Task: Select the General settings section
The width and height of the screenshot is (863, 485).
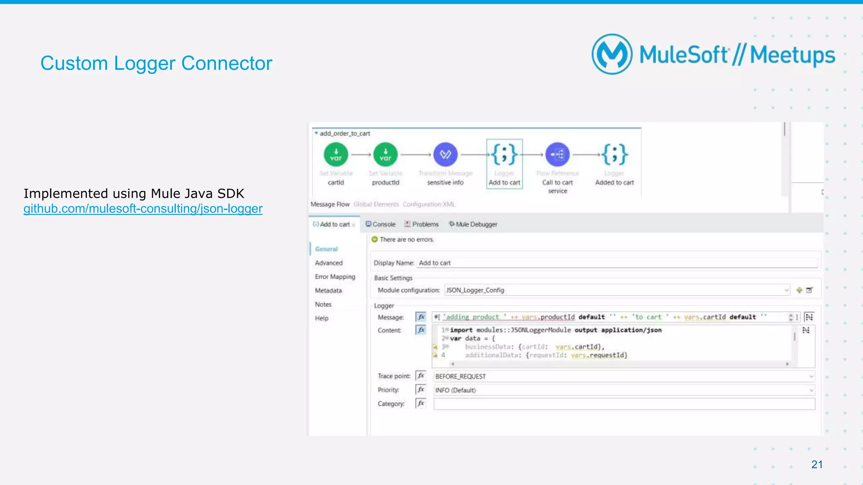Action: click(x=326, y=249)
